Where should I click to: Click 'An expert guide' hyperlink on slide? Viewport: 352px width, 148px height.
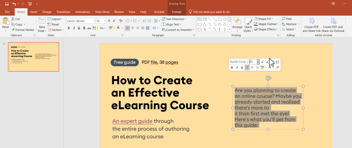[132, 121]
